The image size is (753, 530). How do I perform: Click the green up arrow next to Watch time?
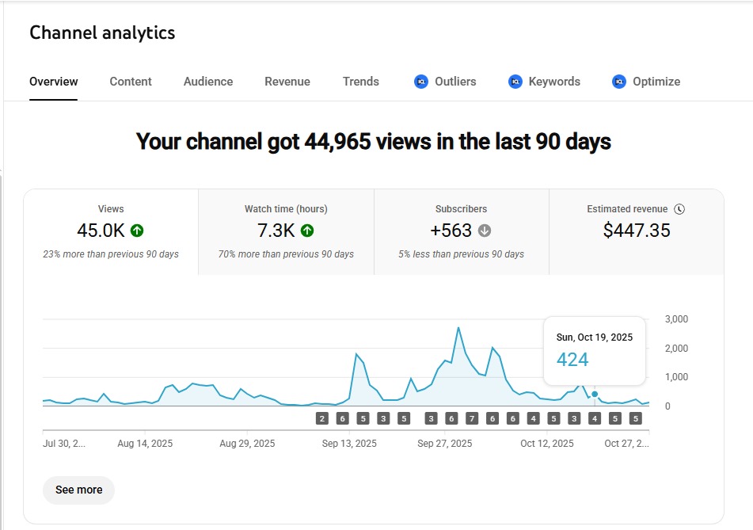(307, 231)
